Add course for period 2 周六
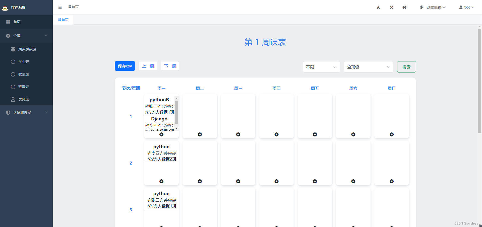Image resolution: width=482 pixels, height=227 pixels. pyautogui.click(x=353, y=181)
